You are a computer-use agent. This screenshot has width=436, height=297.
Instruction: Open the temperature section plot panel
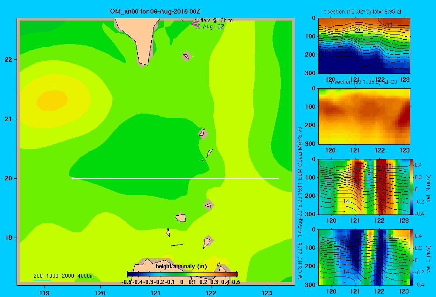click(364, 46)
